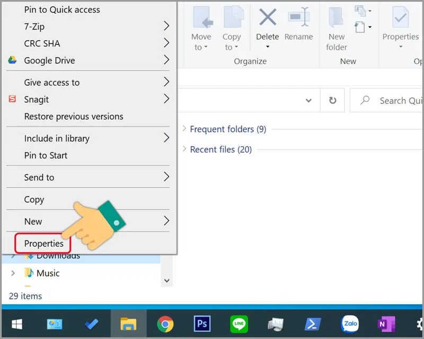Choose Pin to Start from context menu
424x339 pixels.
[46, 155]
